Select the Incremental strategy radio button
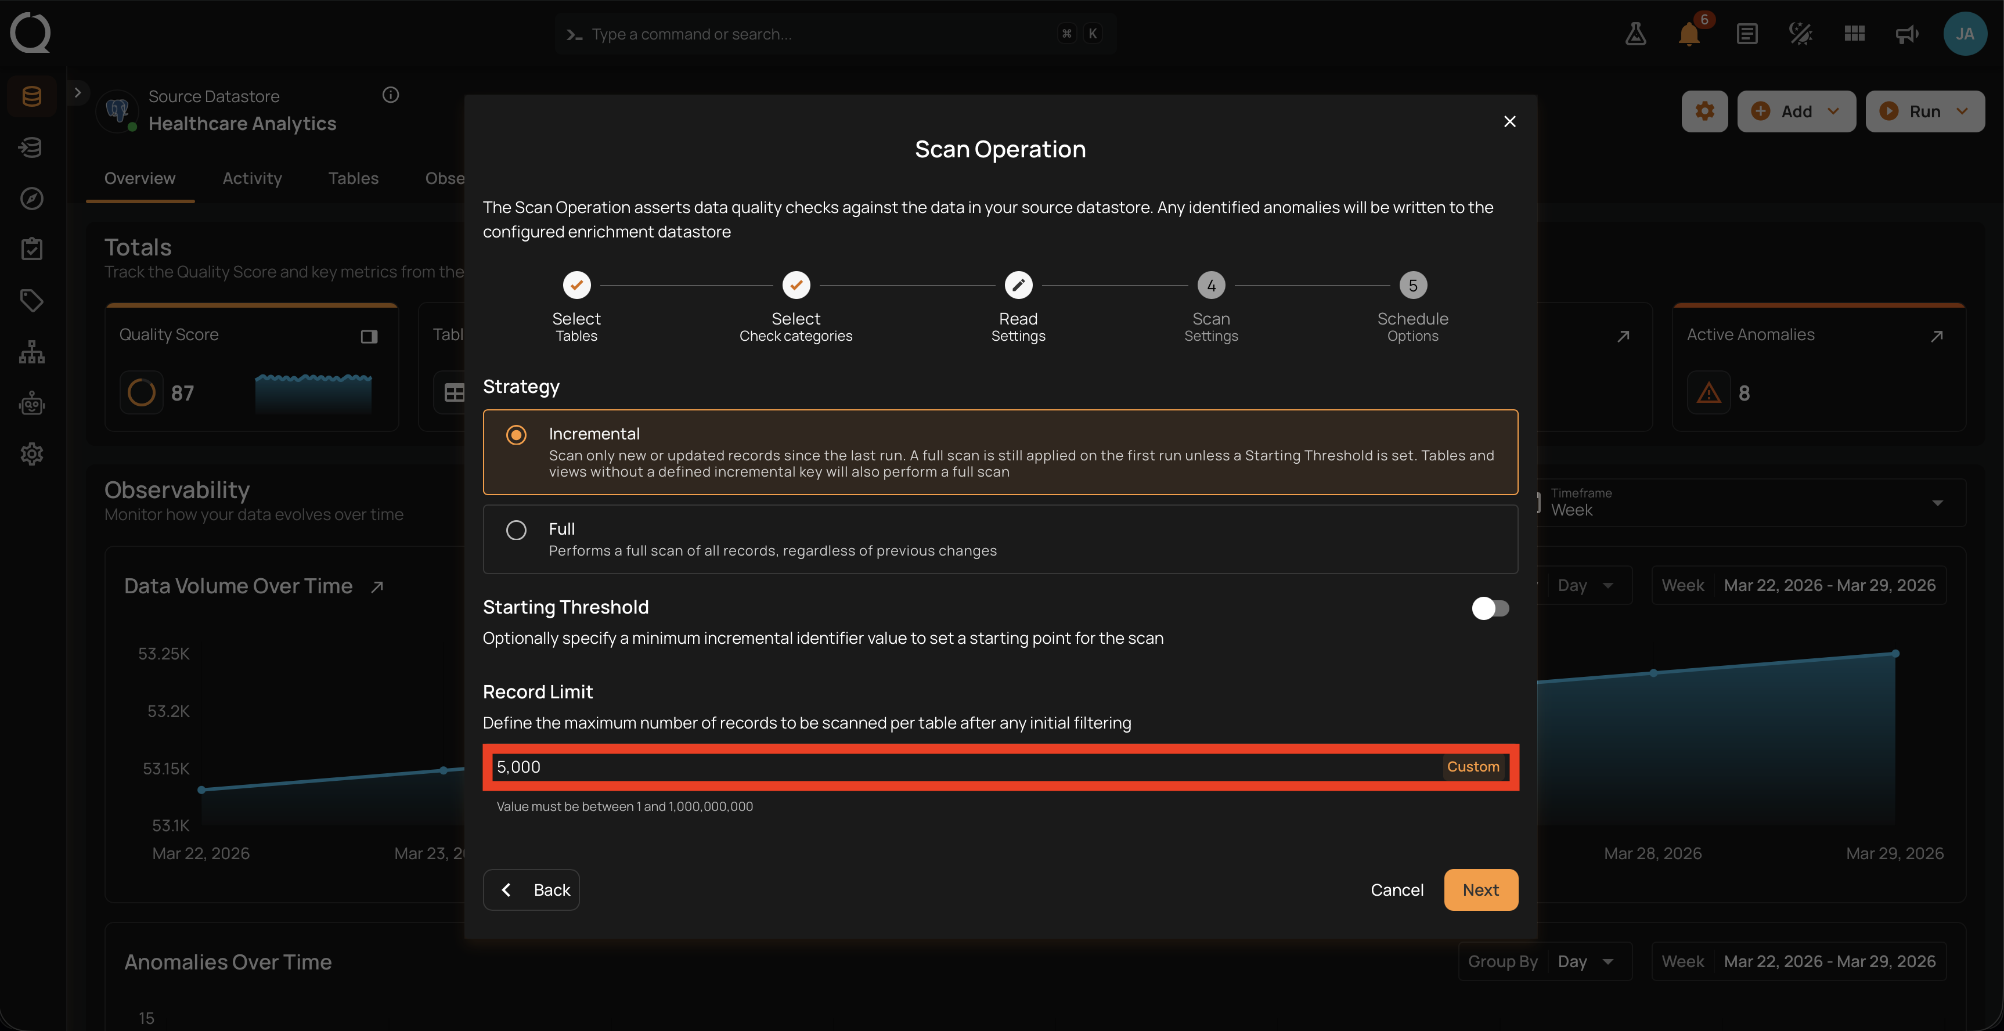2004x1031 pixels. pos(516,434)
